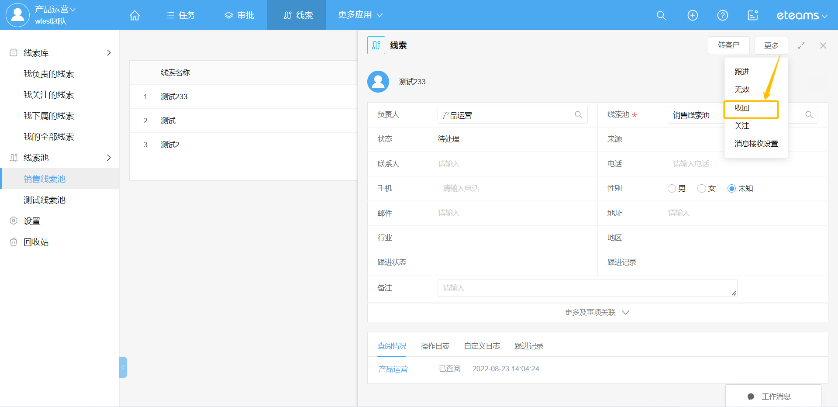Open 我关注的线索 in sidebar

pyautogui.click(x=49, y=95)
